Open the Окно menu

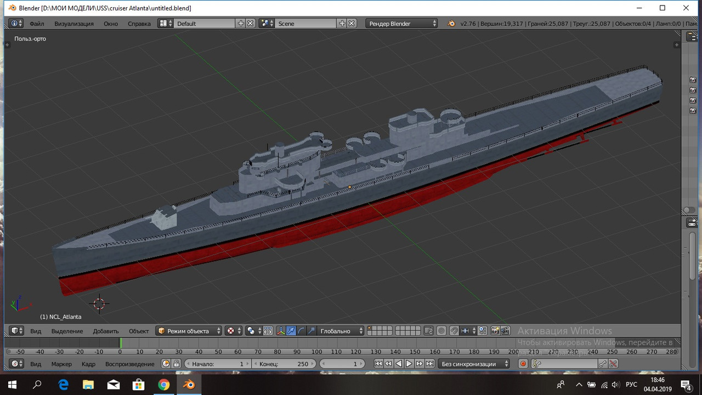click(x=111, y=24)
